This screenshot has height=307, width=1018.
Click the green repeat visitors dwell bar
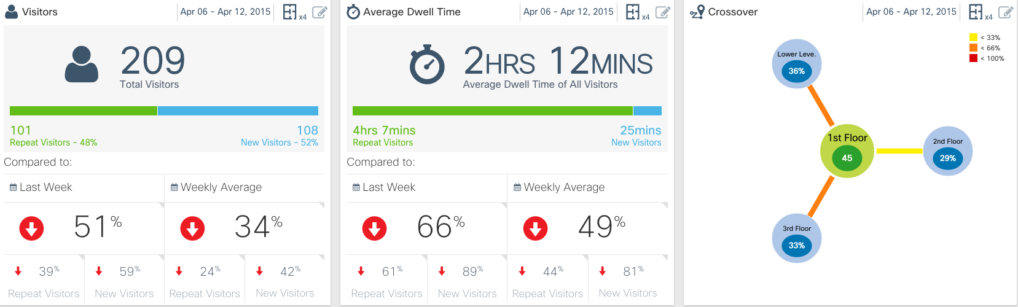coord(492,111)
